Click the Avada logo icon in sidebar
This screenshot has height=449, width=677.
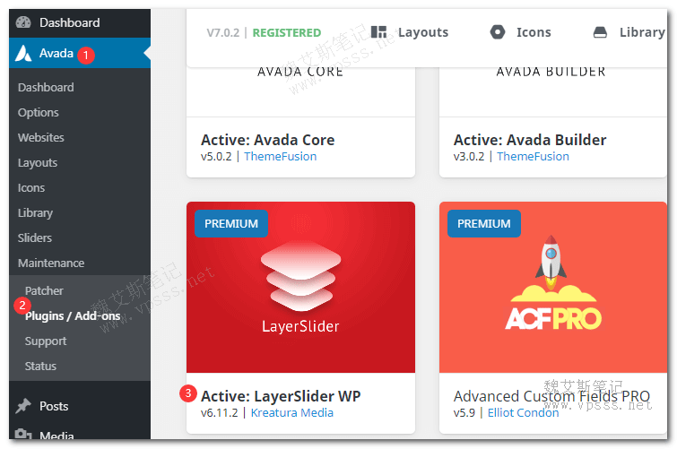coord(24,54)
